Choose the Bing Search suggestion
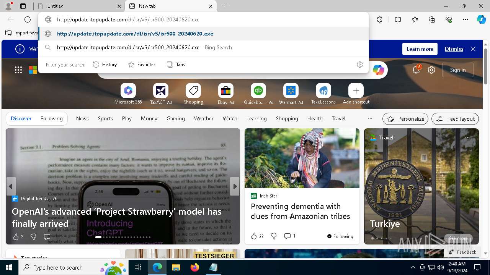Screen dimensions: 490x275 (x=204, y=47)
